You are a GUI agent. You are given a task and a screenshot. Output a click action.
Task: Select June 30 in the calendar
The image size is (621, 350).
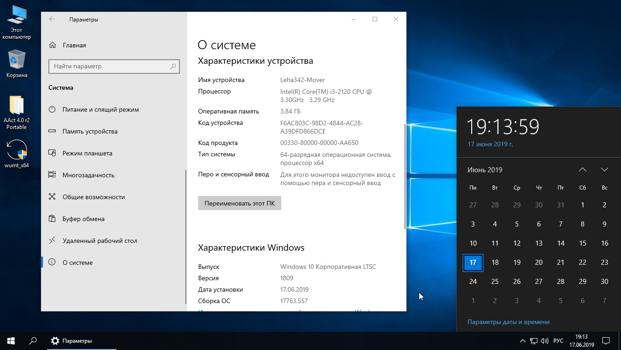(x=605, y=282)
